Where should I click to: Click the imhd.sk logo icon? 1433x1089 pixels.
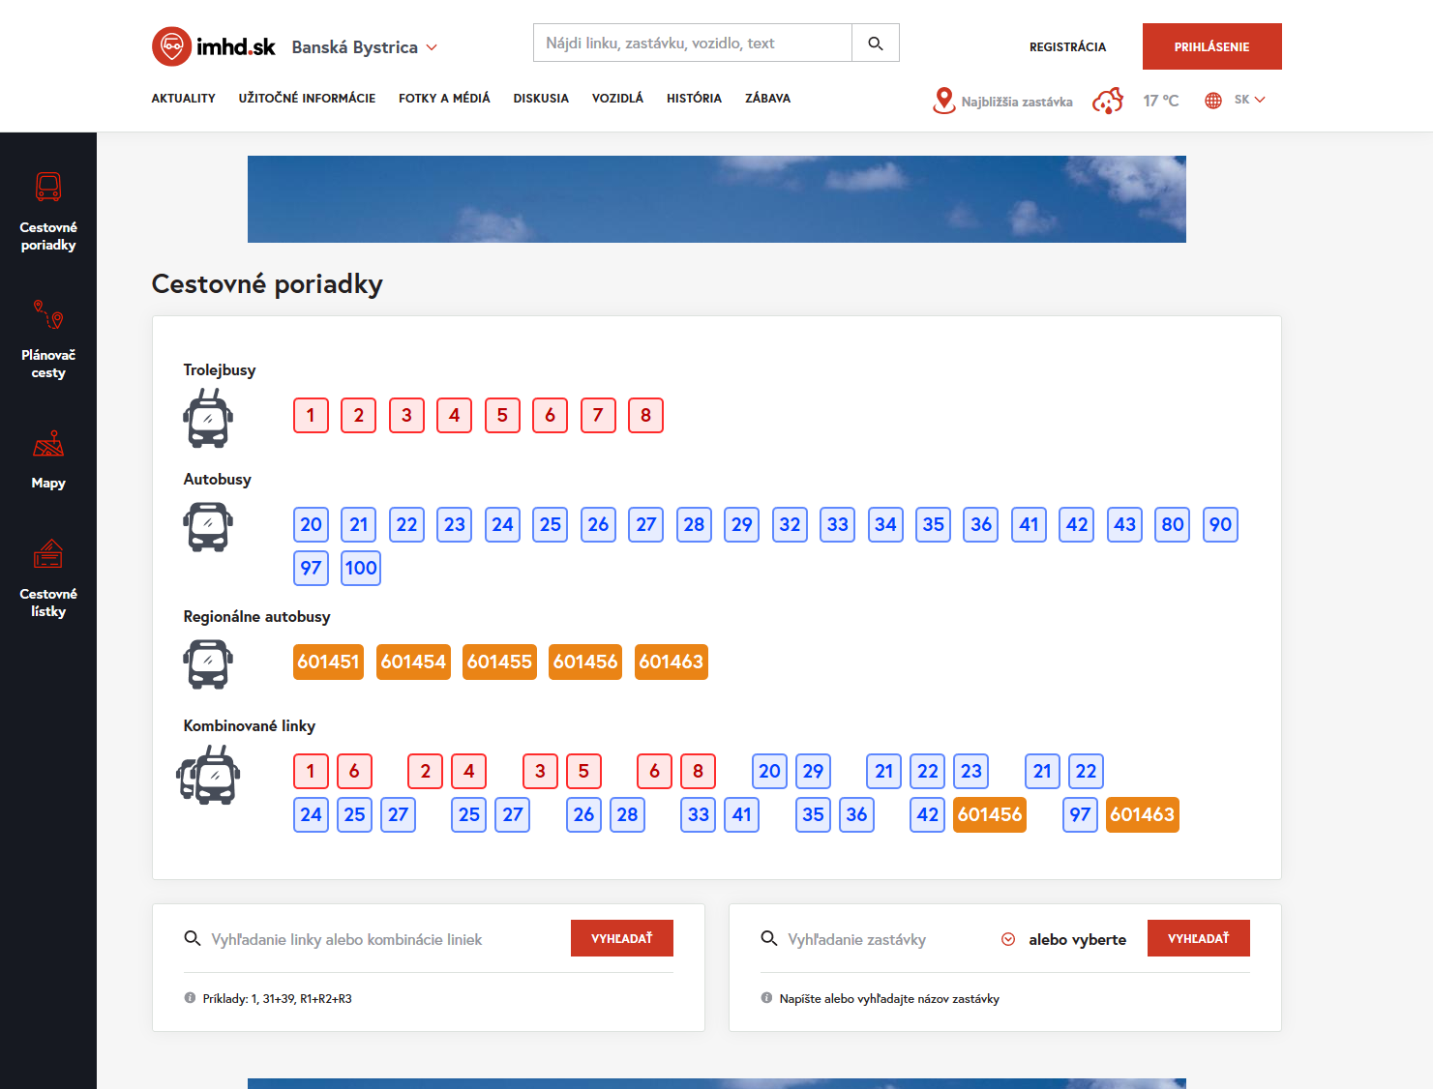(x=171, y=46)
